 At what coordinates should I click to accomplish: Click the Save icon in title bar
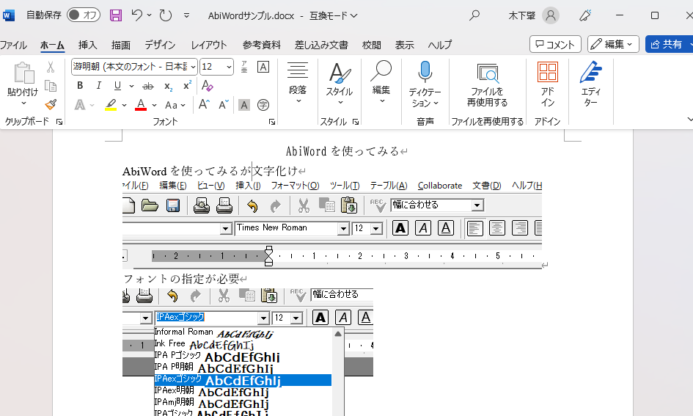point(116,15)
